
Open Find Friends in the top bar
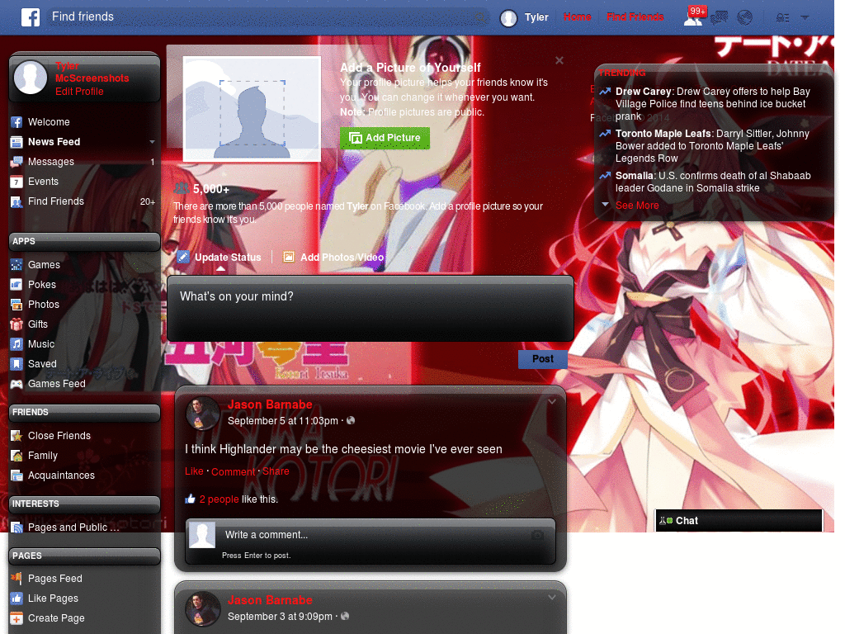[635, 17]
